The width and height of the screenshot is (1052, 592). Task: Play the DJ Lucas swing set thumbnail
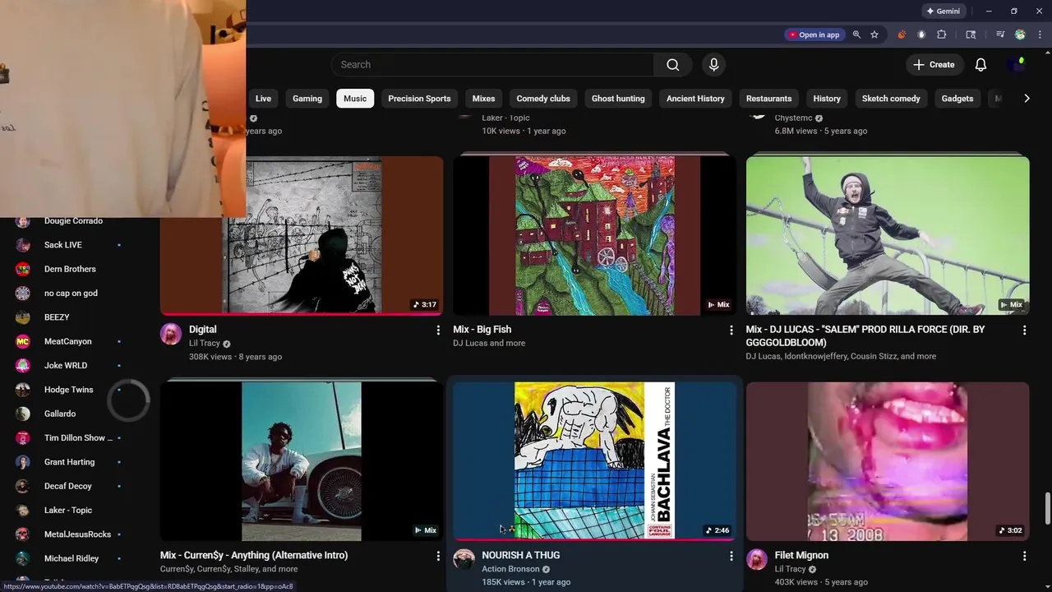tap(888, 235)
